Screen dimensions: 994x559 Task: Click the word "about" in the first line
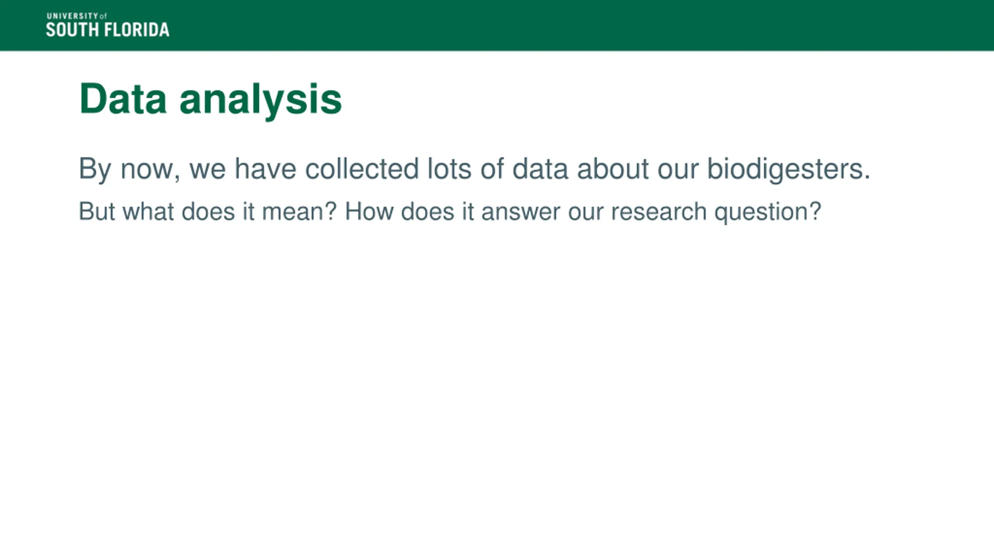pos(613,169)
